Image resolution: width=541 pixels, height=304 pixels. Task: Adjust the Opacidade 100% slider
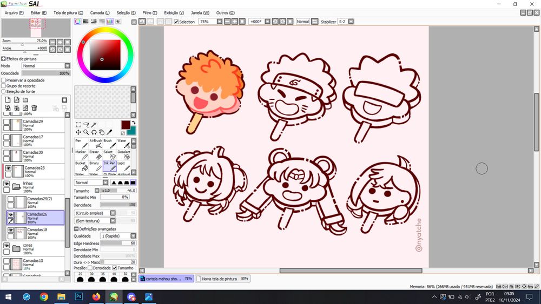[x=46, y=73]
